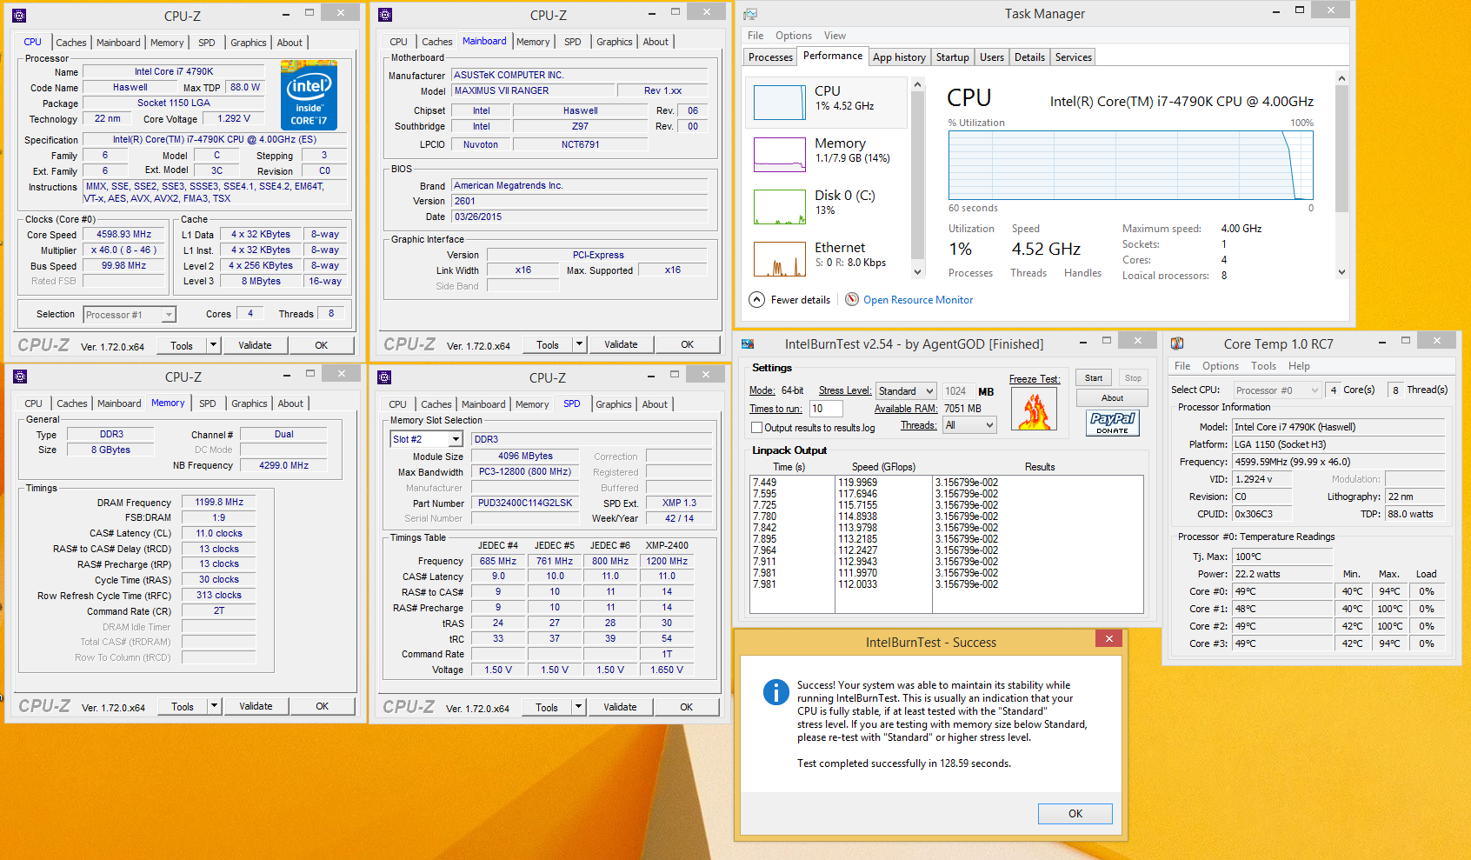1471x860 pixels.
Task: Click OK in IntelBurnTest Success dialog
Action: coord(1075,813)
